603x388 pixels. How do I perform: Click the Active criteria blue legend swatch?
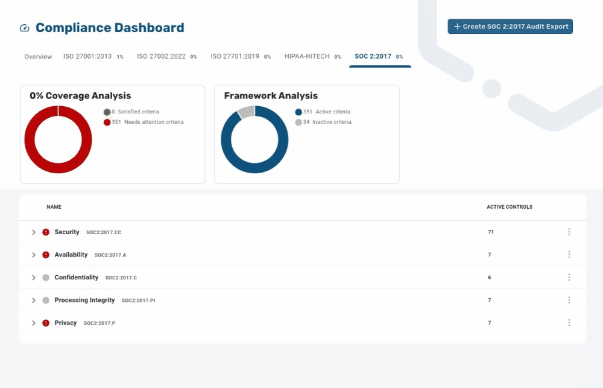click(298, 112)
